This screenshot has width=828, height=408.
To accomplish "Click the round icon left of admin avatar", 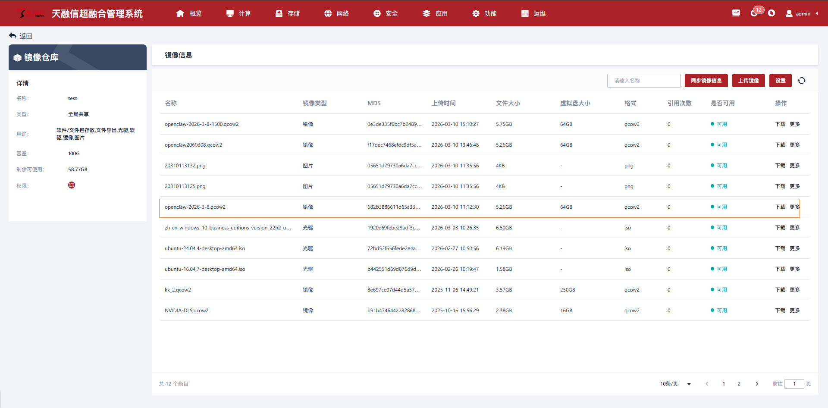I will coord(772,13).
